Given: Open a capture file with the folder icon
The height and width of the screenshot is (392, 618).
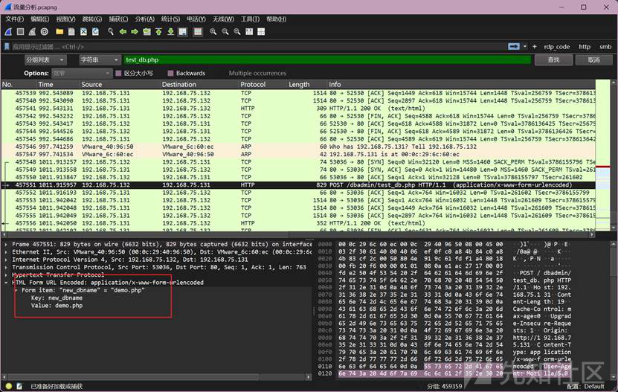Looking at the screenshot, I should point(59,31).
